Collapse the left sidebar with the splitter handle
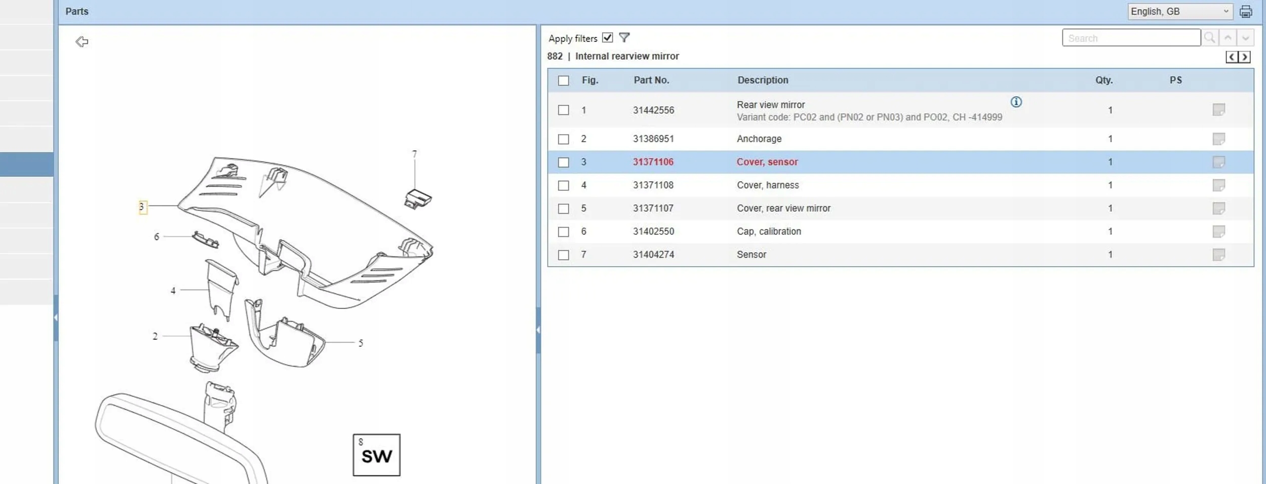This screenshot has width=1266, height=484. pyautogui.click(x=56, y=318)
